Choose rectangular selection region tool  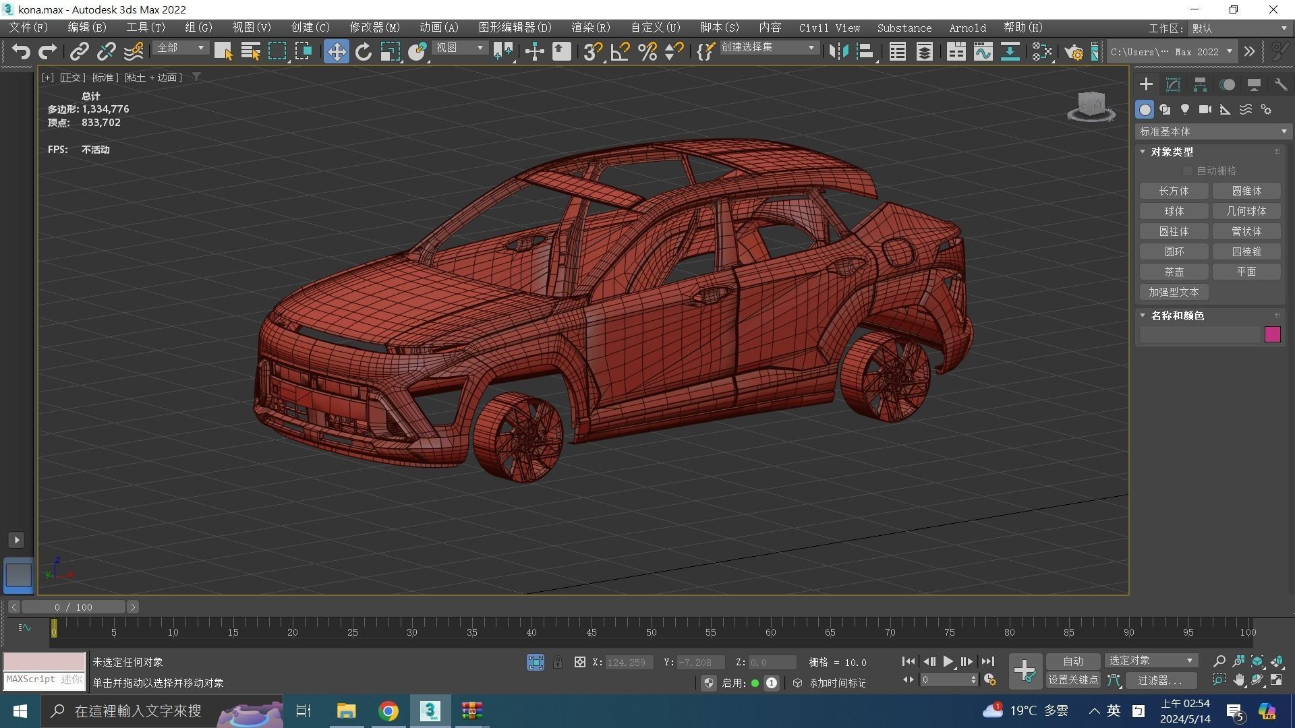tap(277, 51)
